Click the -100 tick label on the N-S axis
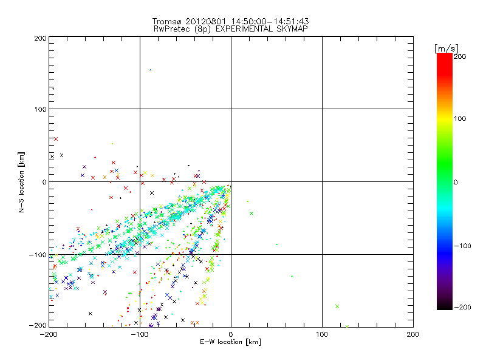The width and height of the screenshot is (486, 364). (38, 255)
